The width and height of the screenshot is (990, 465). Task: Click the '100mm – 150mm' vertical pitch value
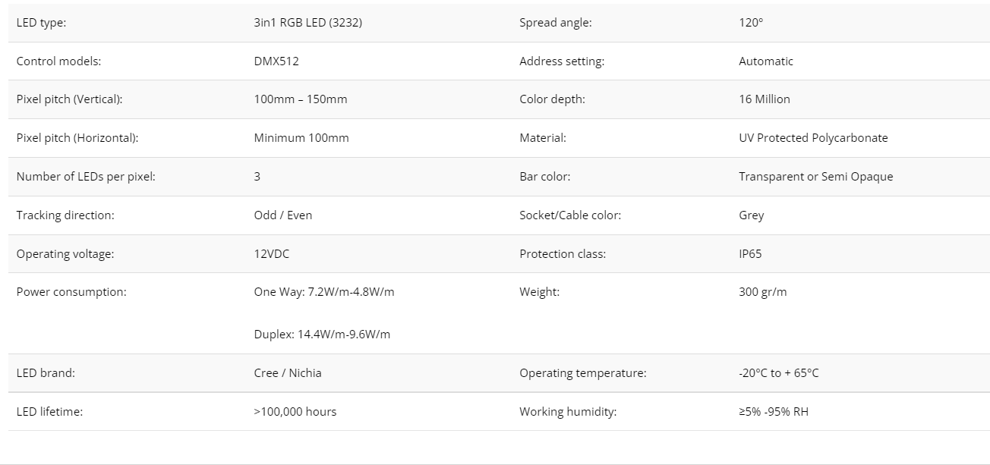[301, 99]
